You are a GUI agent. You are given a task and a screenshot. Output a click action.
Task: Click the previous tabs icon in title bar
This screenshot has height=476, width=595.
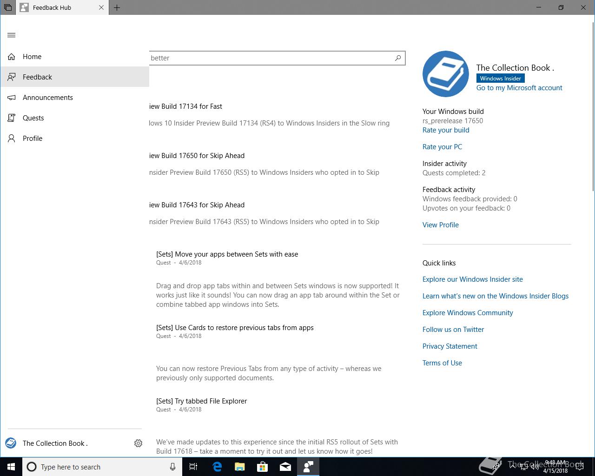click(x=8, y=7)
